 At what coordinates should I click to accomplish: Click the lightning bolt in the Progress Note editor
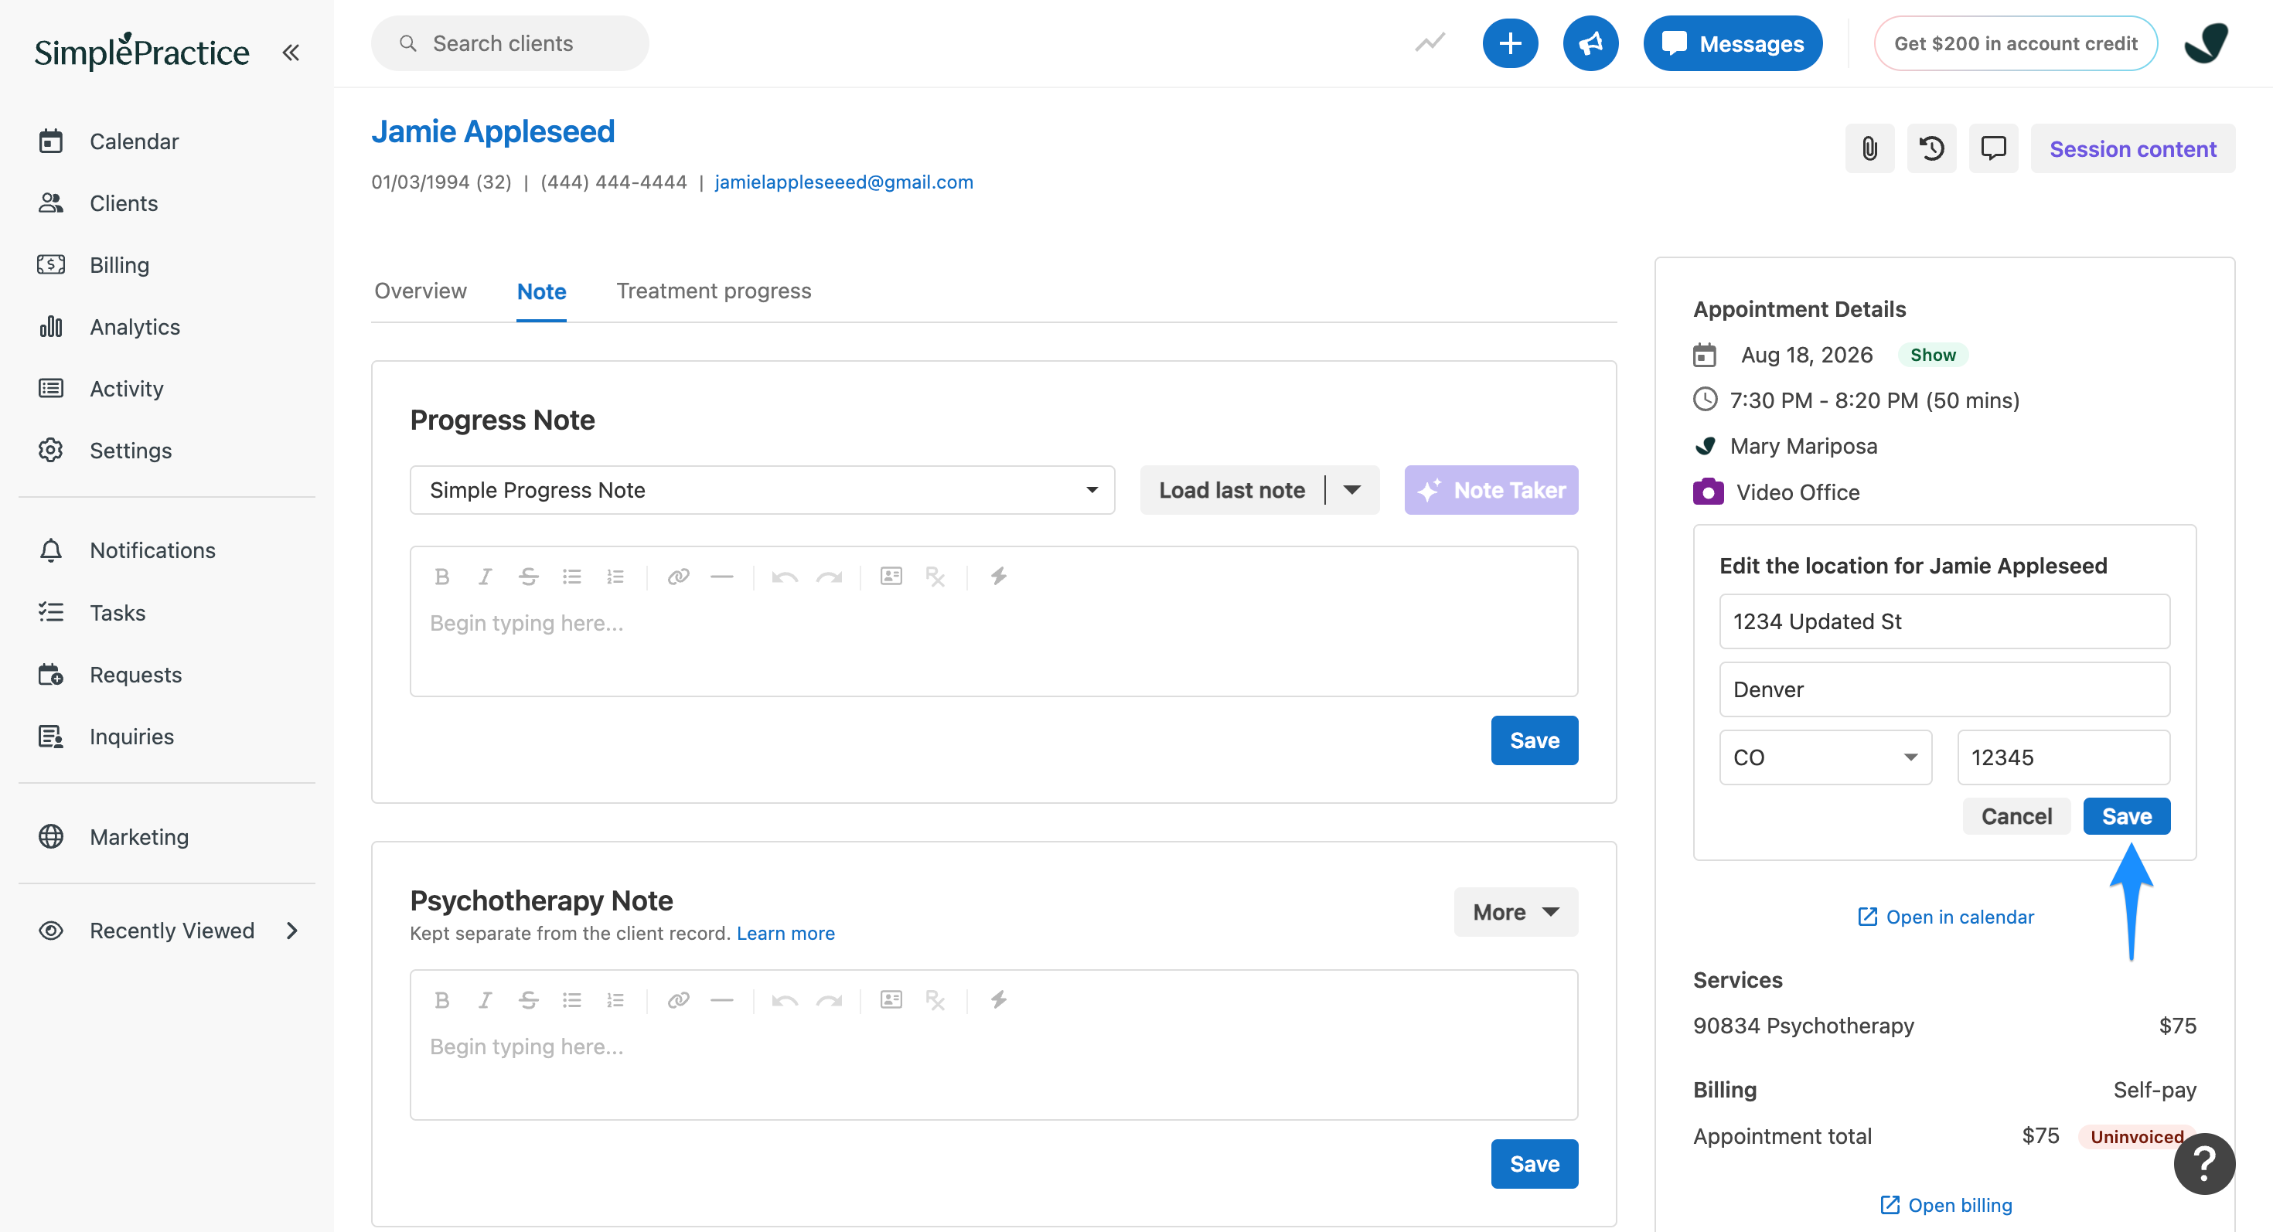point(998,577)
